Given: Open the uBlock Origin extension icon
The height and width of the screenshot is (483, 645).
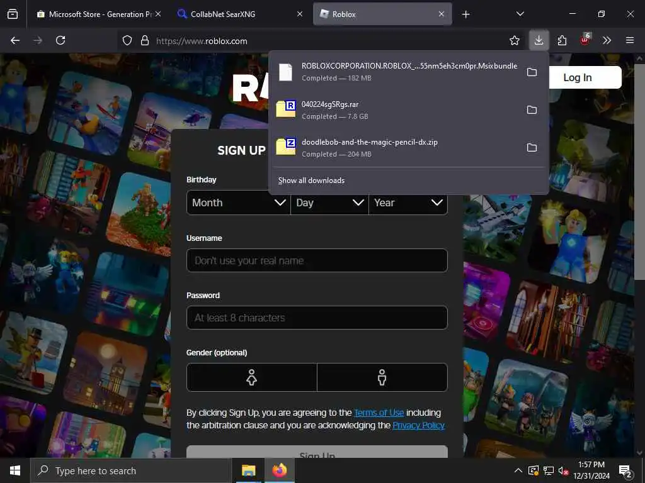Looking at the screenshot, I should (585, 40).
